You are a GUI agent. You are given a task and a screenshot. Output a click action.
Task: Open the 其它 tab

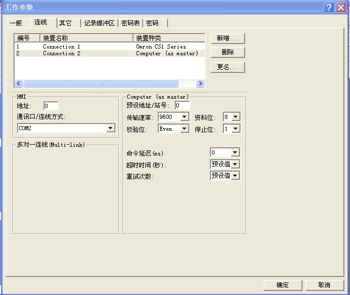[x=66, y=23]
